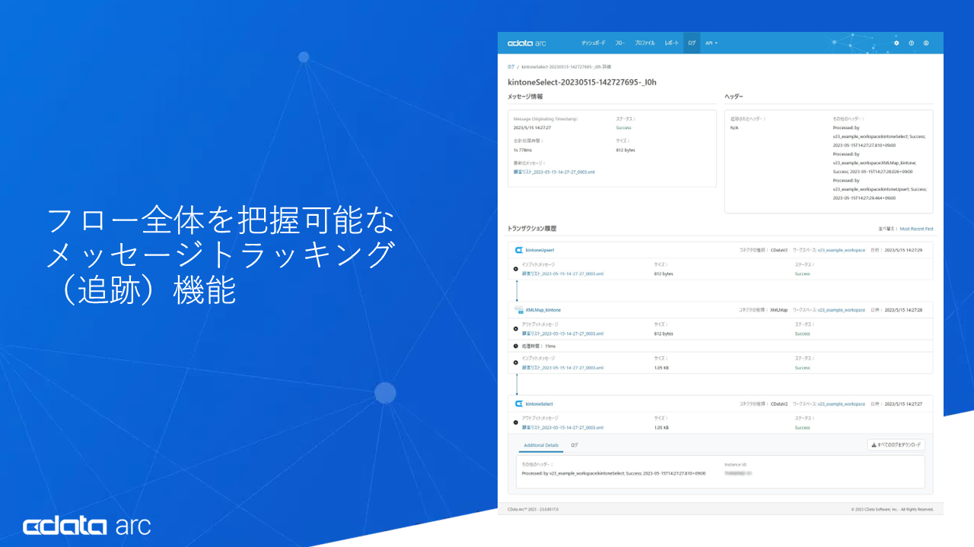Viewport: 974px width, 547px height.
Task: Open the XMLMap_kintone input message file link
Action: click(562, 368)
